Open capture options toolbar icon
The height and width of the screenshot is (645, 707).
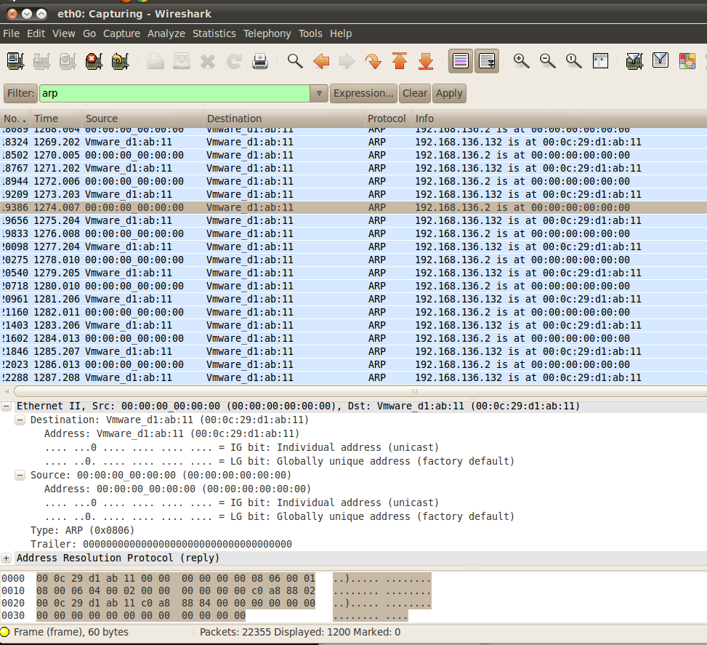click(42, 61)
